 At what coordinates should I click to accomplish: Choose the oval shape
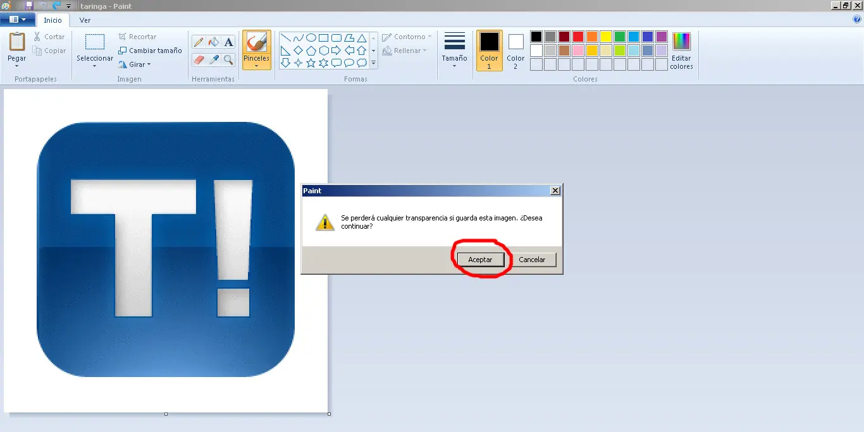(311, 38)
